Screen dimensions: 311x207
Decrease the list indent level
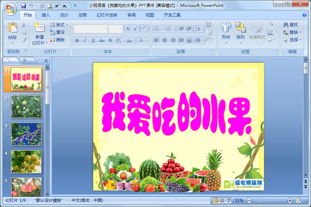coord(181,29)
